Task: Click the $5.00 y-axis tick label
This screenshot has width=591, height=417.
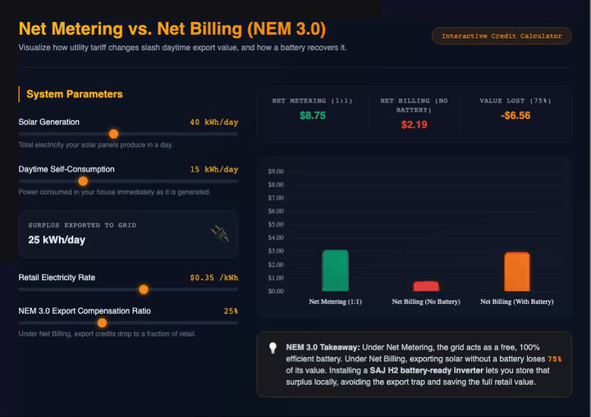Action: 276,225
